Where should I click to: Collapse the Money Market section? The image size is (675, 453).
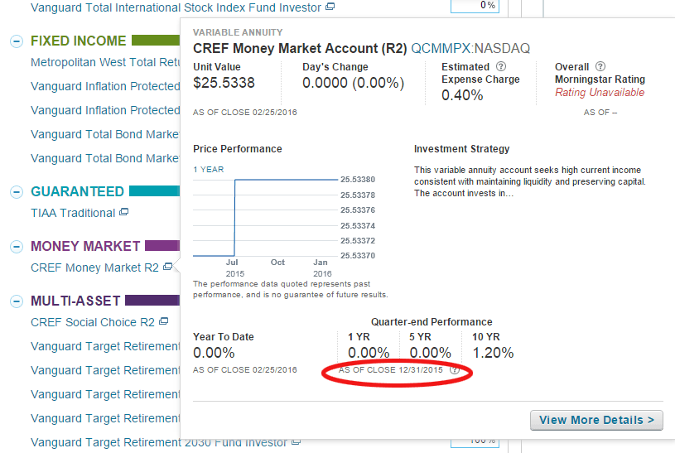click(17, 247)
